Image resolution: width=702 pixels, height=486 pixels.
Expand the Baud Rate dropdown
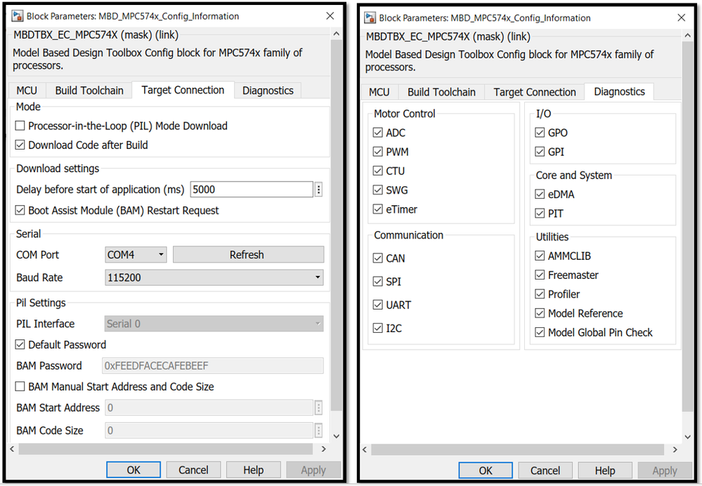coord(214,277)
